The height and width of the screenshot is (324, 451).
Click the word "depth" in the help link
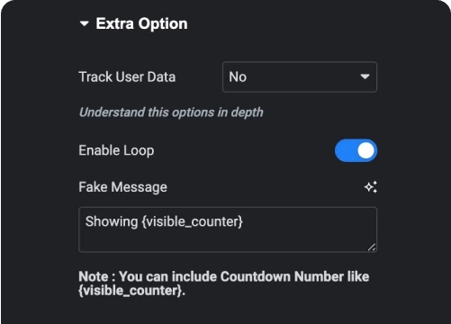[x=247, y=112]
